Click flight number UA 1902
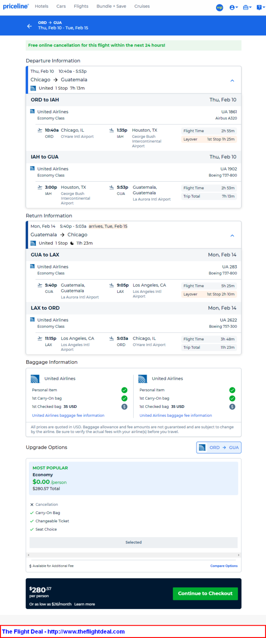Viewport: 266px width, 638px height. tap(229, 169)
